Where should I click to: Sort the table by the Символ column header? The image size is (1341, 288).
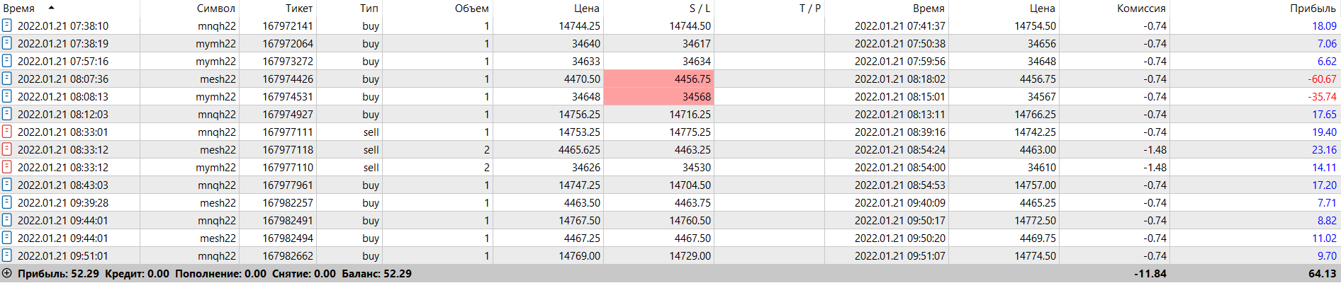tap(215, 8)
